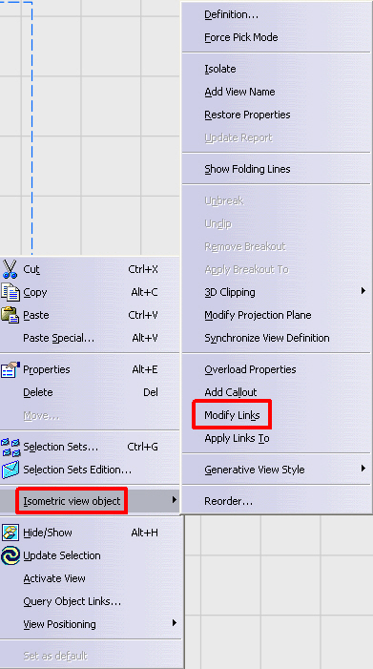Choose Modify Projection Plane

point(258,315)
